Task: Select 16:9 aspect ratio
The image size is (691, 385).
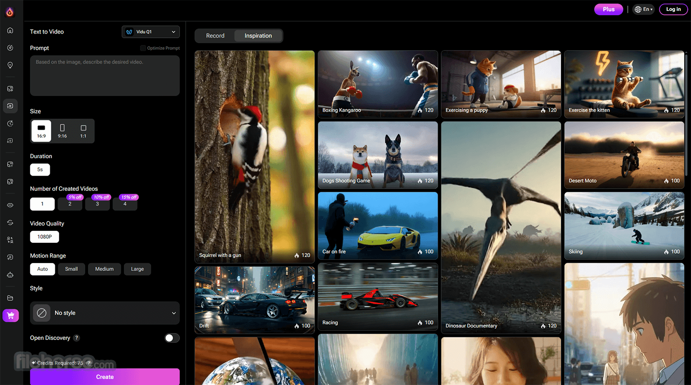Action: tap(41, 131)
